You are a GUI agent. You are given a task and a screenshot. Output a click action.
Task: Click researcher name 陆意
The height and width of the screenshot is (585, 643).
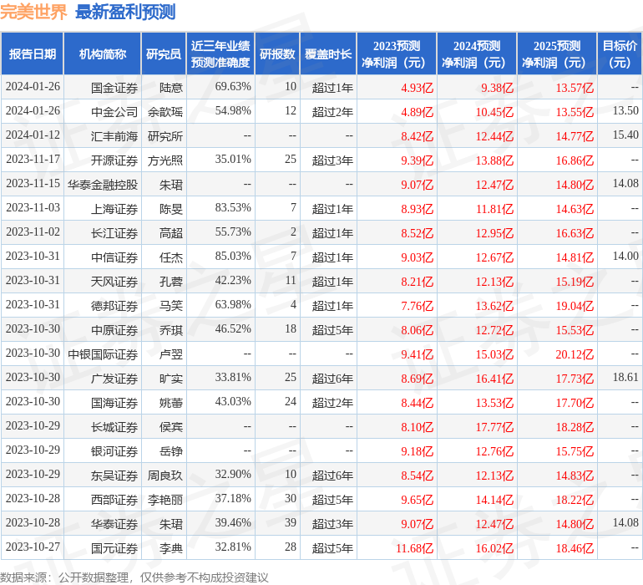coord(171,88)
